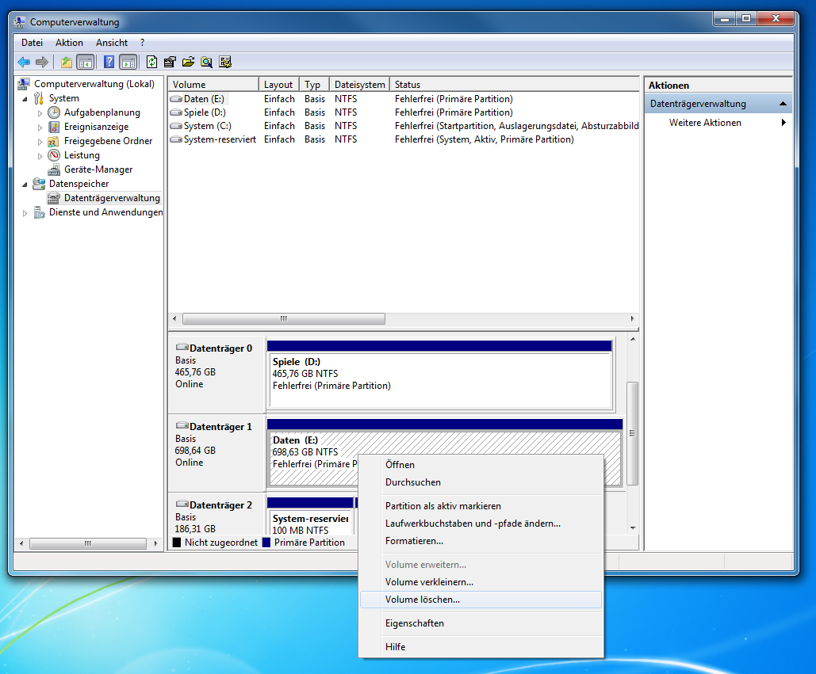Open the Aktion menu in menu bar
The width and height of the screenshot is (816, 674).
[69, 43]
